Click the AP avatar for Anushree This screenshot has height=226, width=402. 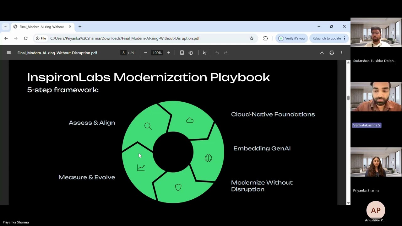point(376,210)
